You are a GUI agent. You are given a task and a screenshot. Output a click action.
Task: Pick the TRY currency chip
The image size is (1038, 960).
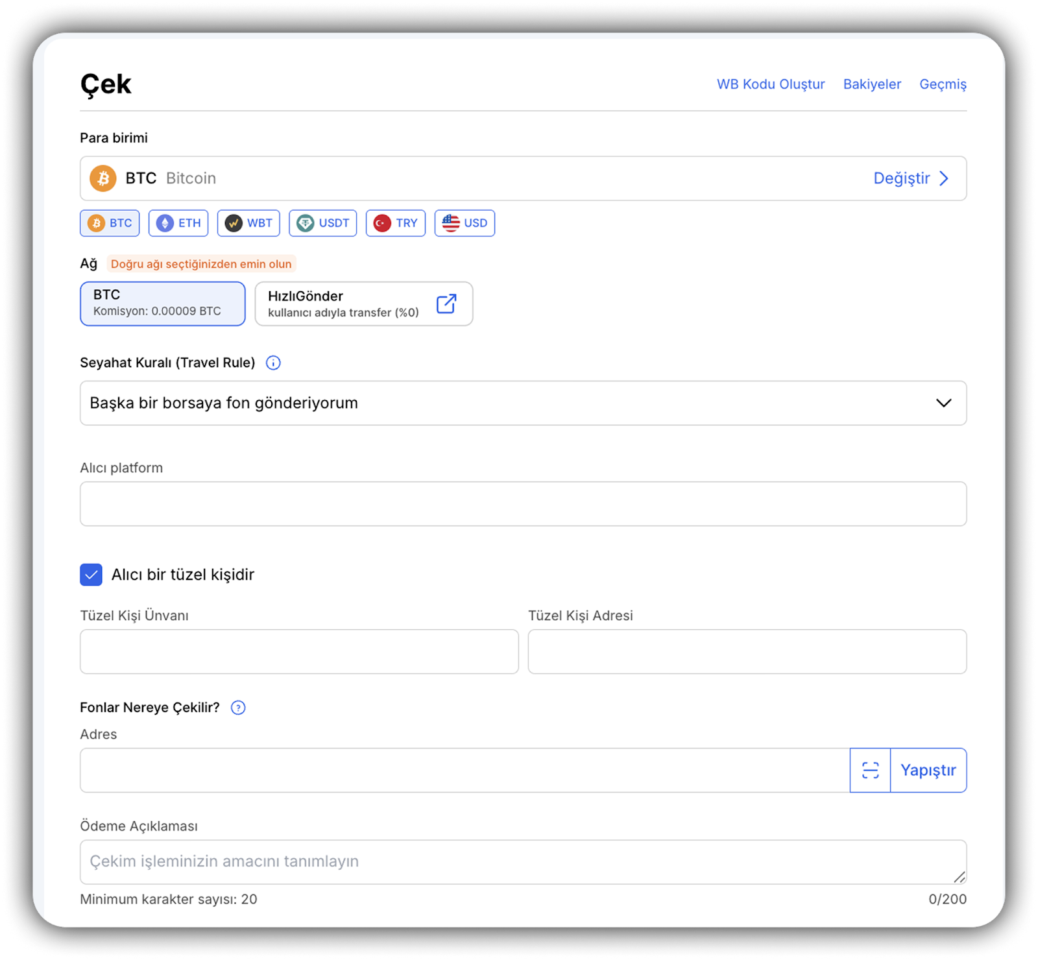tap(395, 223)
